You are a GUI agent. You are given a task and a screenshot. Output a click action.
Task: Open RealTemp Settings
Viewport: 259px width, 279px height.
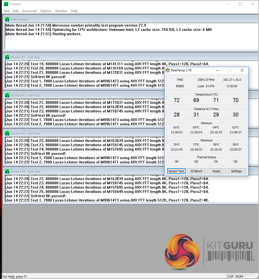tap(236, 171)
